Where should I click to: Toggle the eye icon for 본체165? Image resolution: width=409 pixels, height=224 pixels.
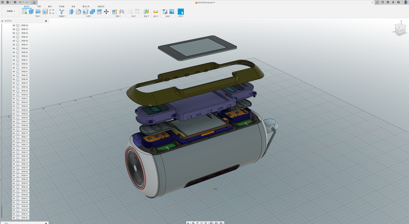click(14, 114)
